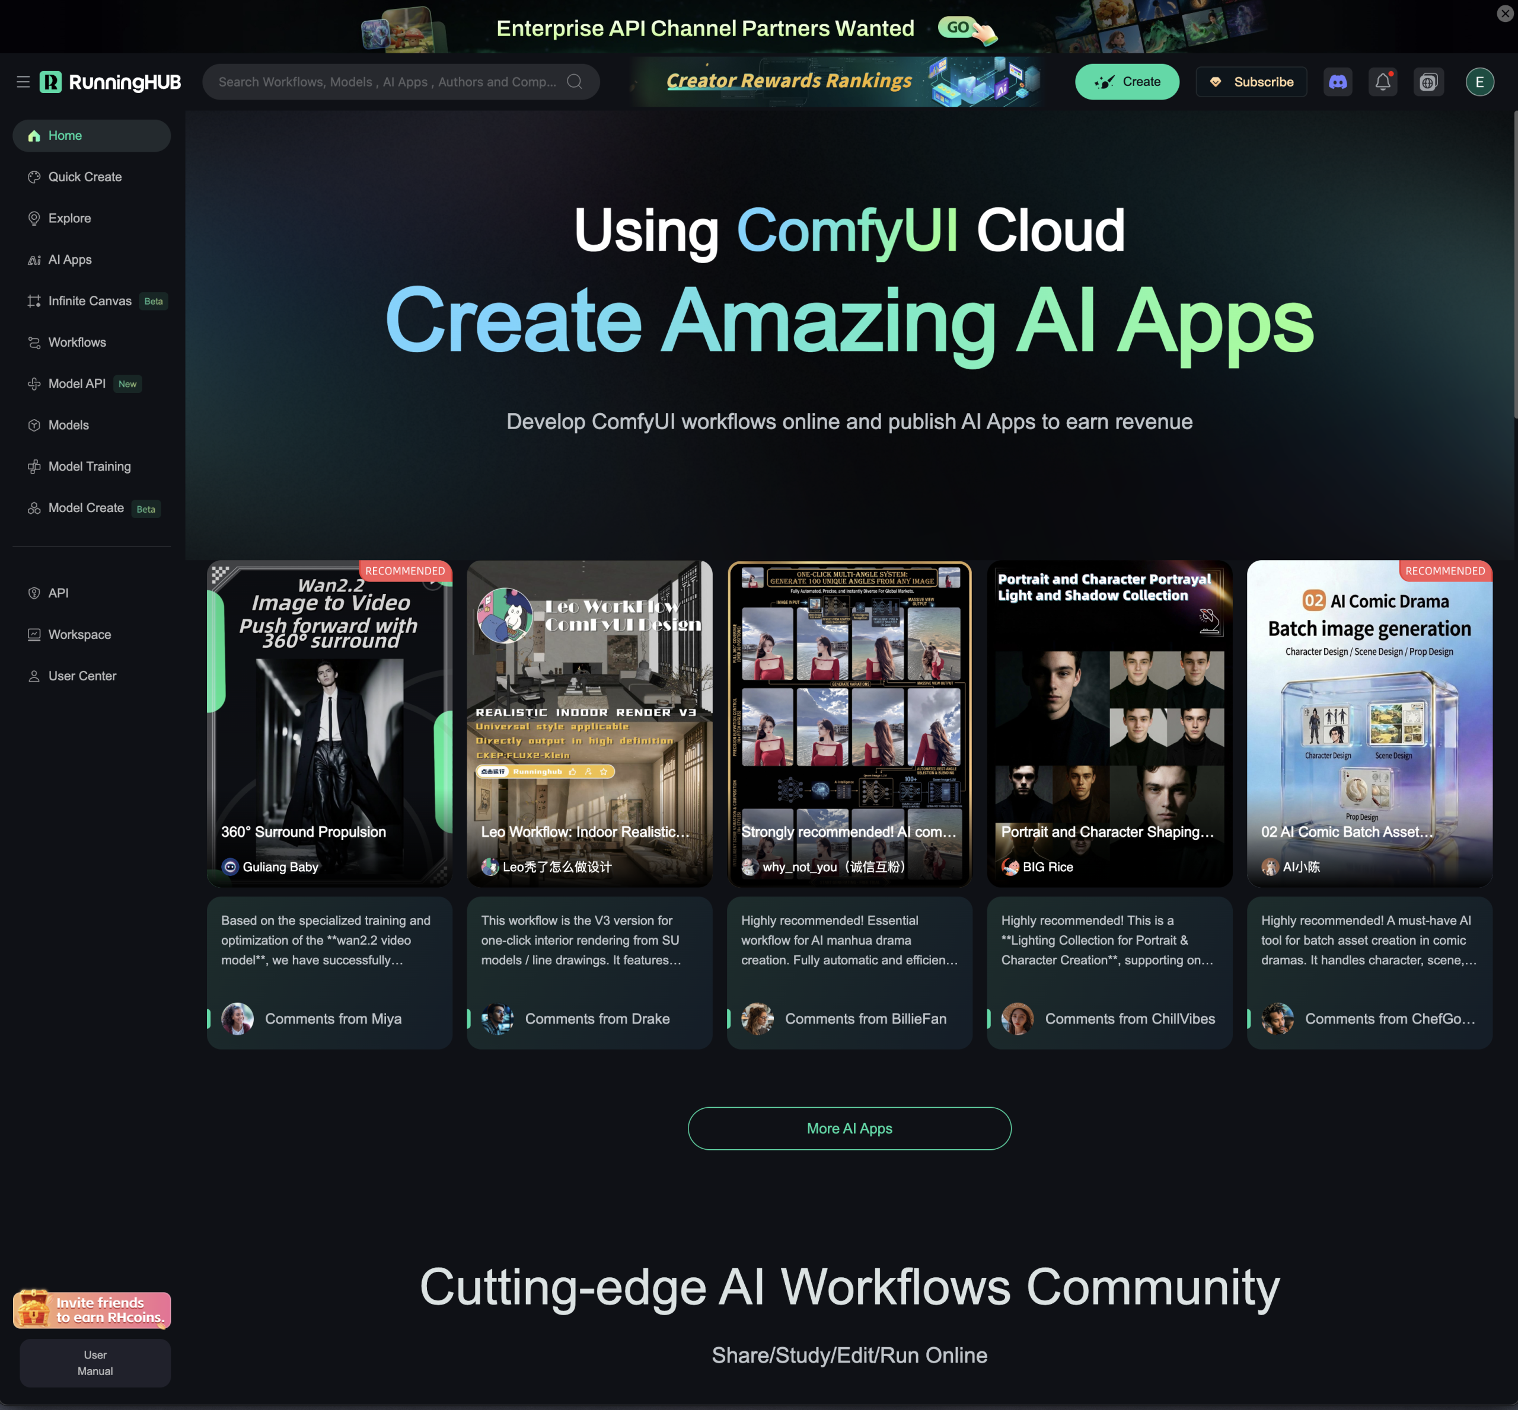The width and height of the screenshot is (1518, 1410).
Task: Click Guliang Baby author name
Action: tap(280, 867)
